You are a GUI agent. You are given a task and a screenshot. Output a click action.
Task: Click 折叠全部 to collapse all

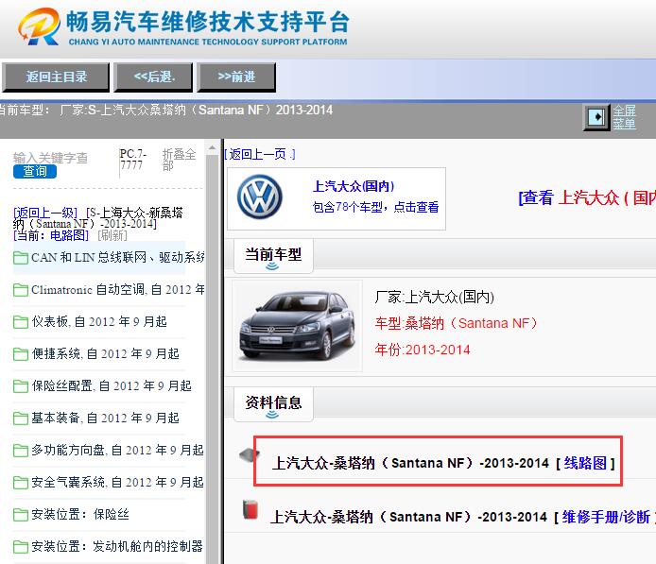point(179,160)
